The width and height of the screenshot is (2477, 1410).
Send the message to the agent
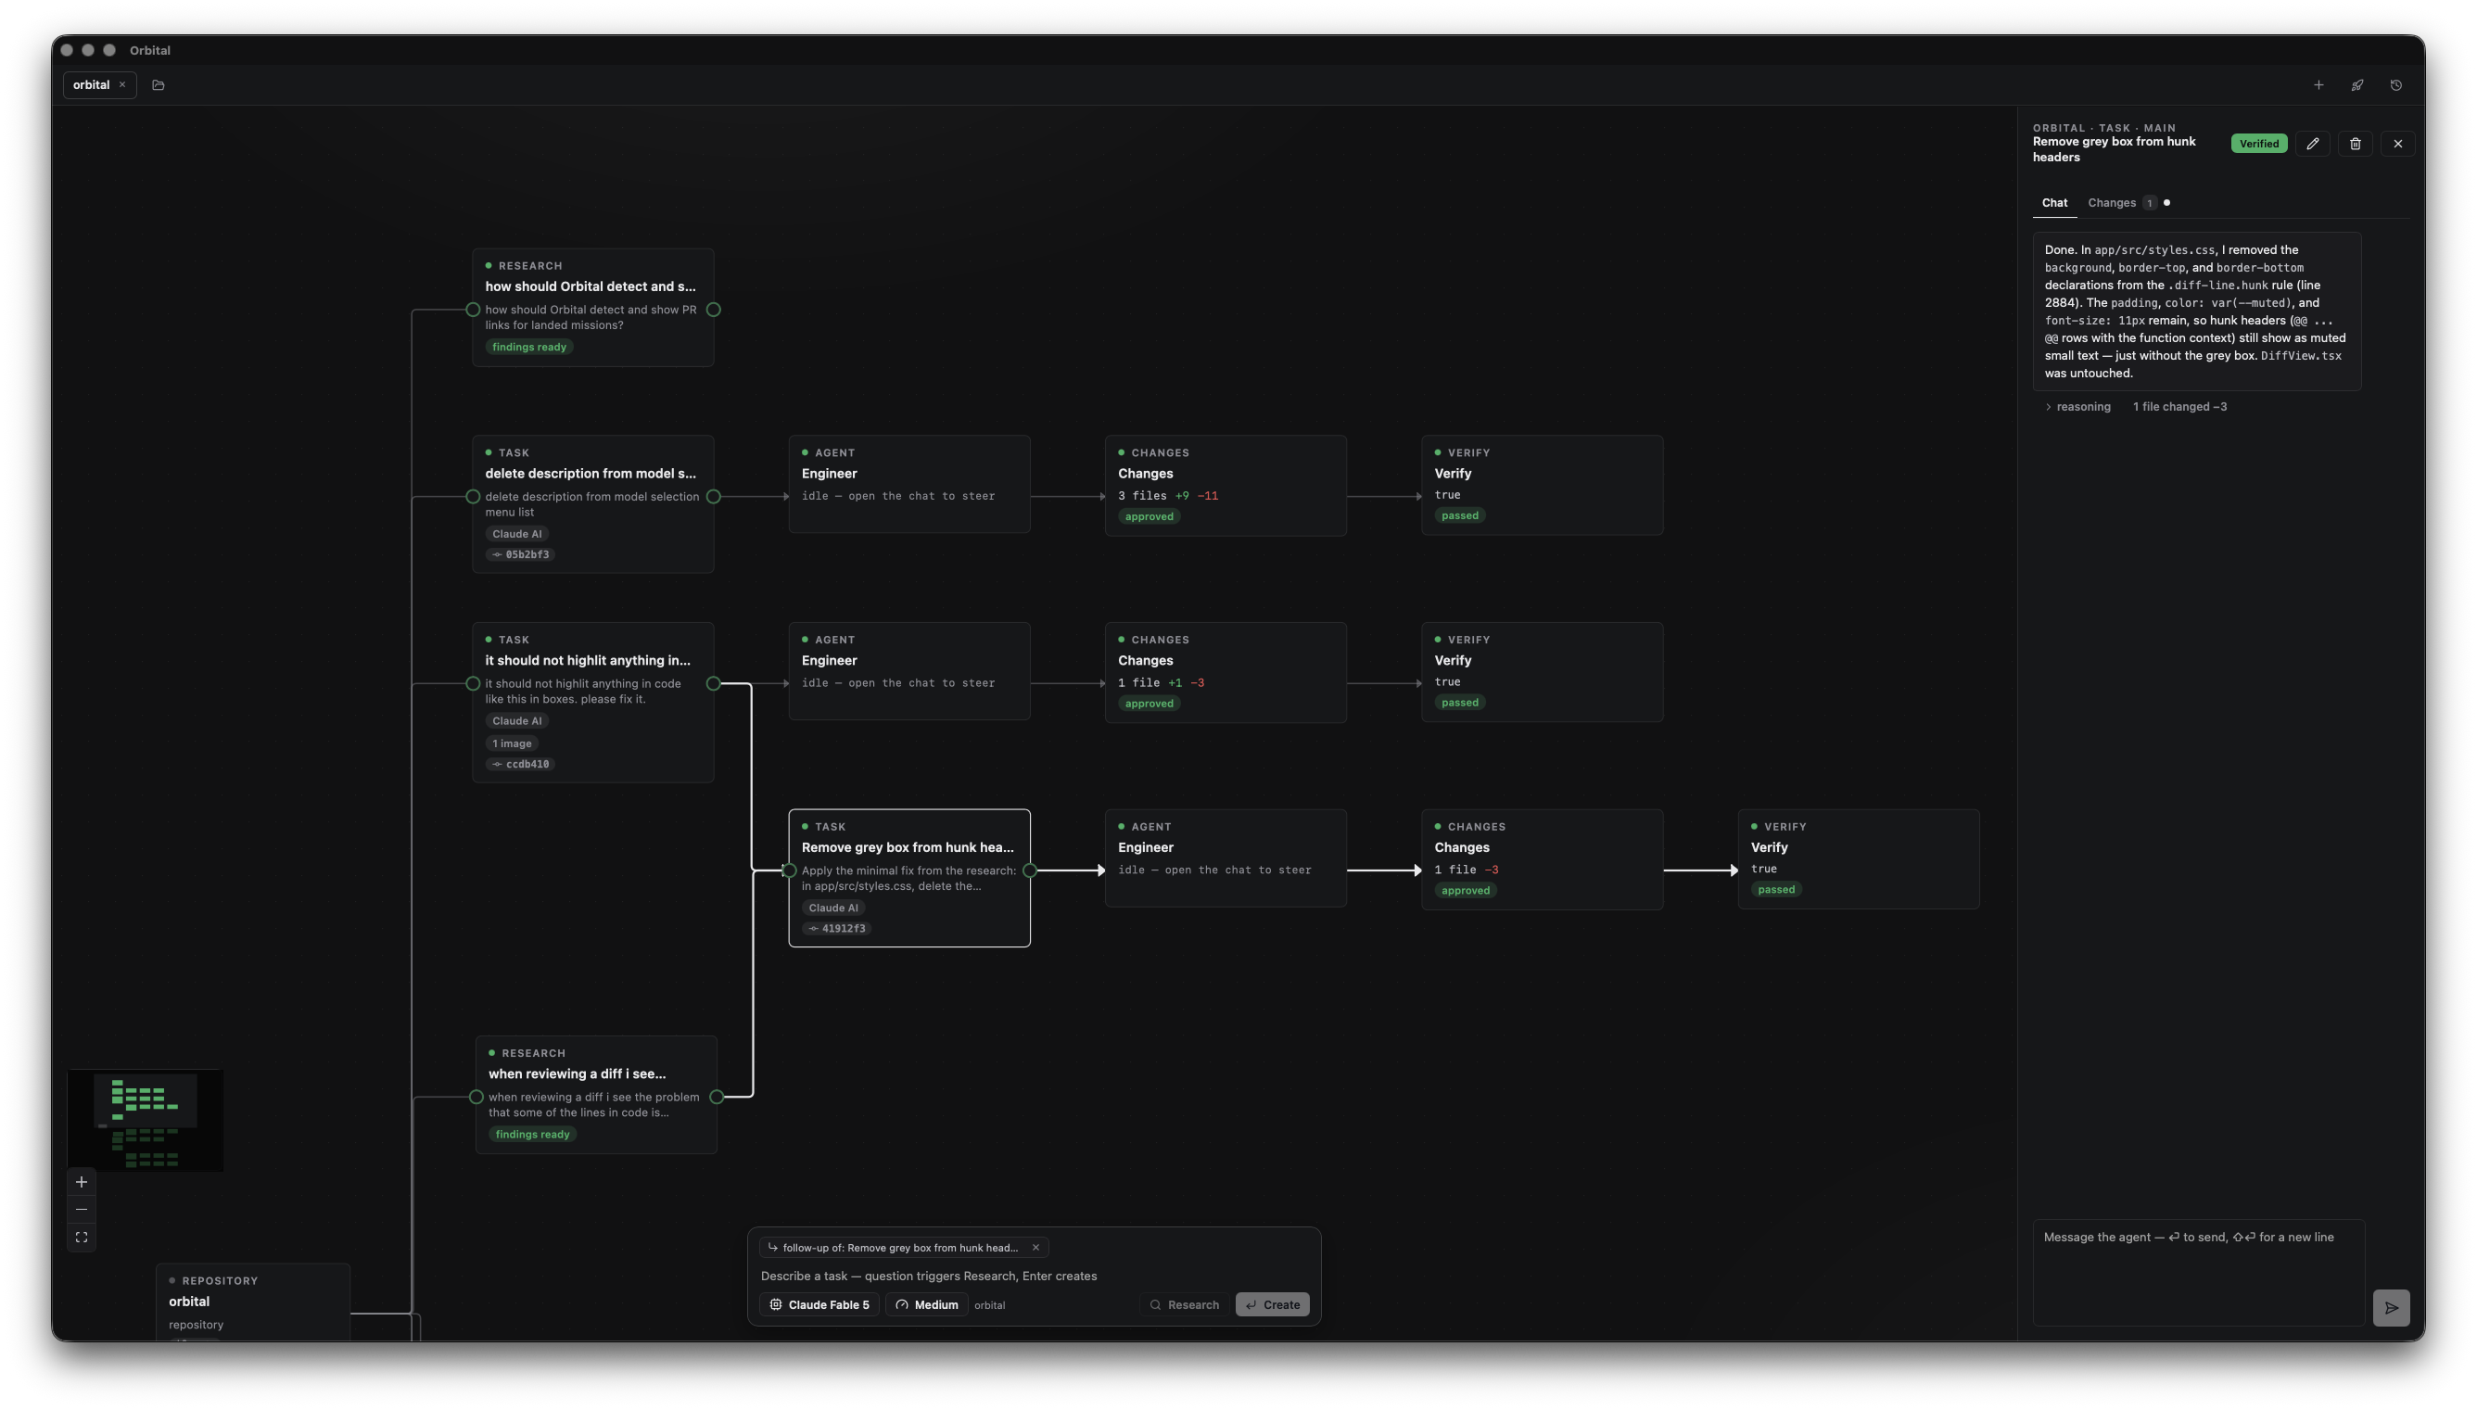(2391, 1307)
